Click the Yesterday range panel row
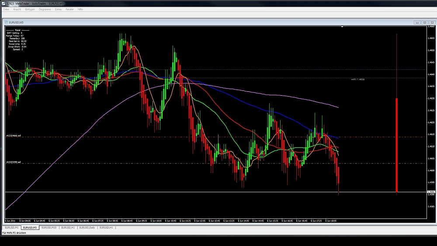The height and width of the screenshot is (246, 437). click(17, 38)
